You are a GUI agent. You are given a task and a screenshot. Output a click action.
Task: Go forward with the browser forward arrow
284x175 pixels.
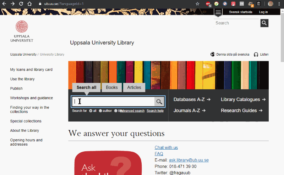(12, 4)
